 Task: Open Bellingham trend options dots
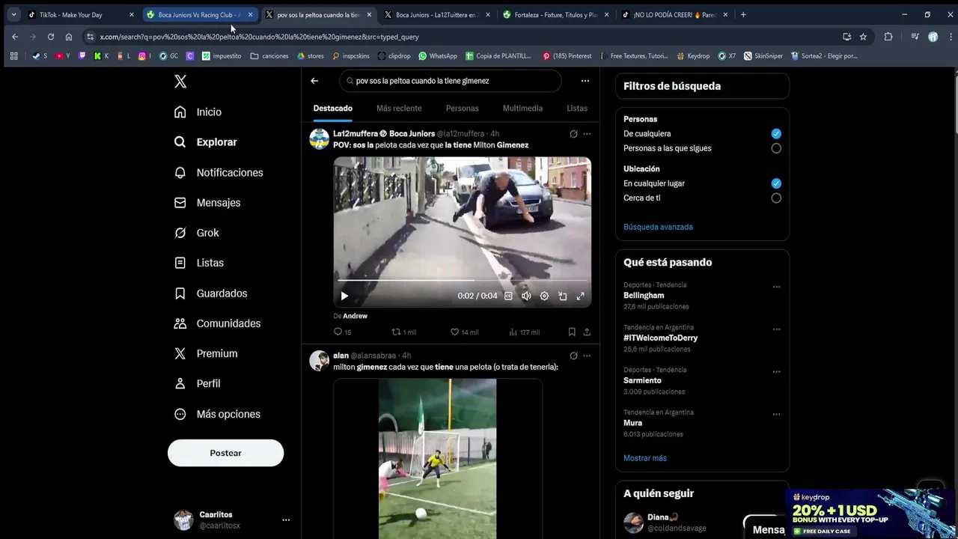[776, 287]
